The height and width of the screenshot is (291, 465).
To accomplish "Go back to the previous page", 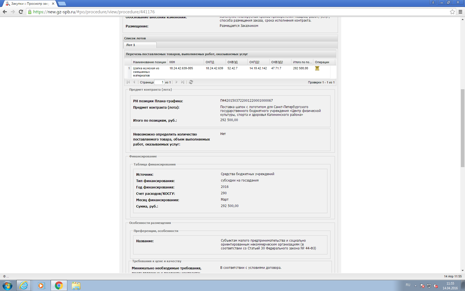I will tap(5, 12).
